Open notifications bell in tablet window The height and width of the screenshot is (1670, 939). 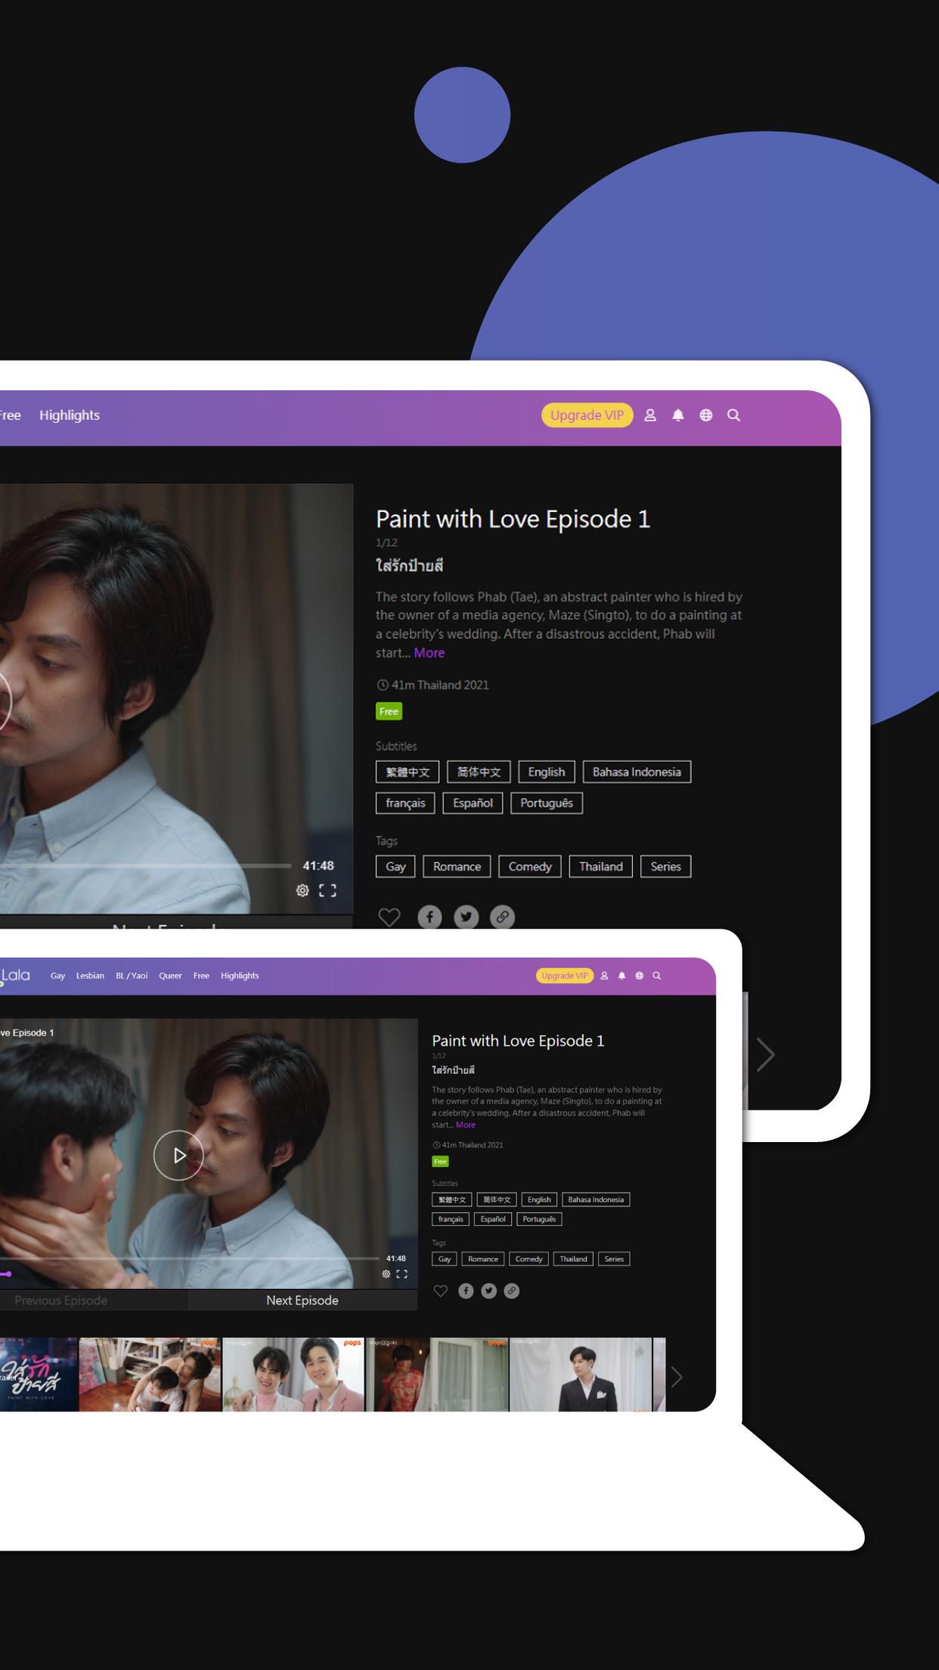pos(678,415)
